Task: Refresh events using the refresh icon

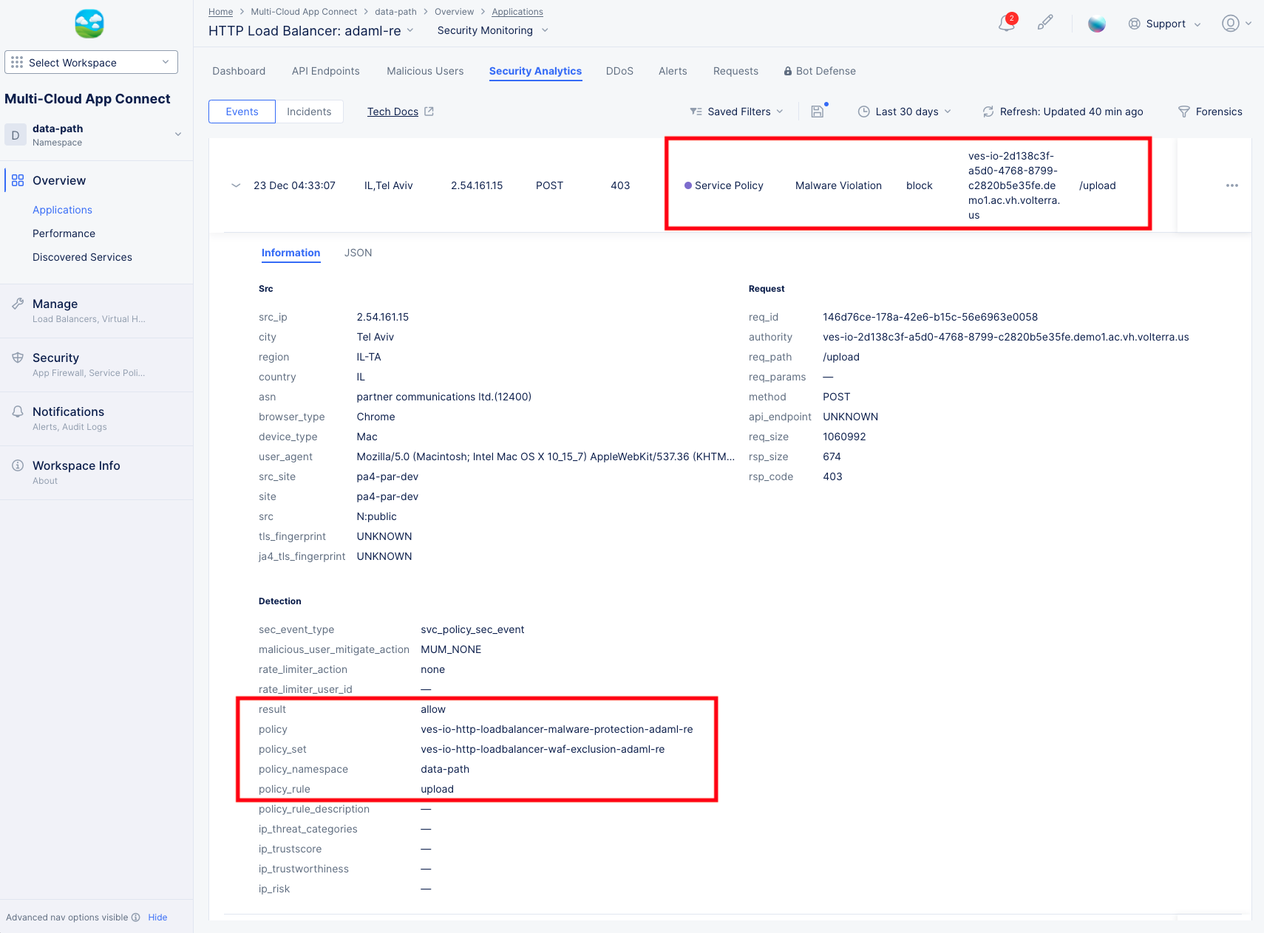Action: pyautogui.click(x=988, y=111)
